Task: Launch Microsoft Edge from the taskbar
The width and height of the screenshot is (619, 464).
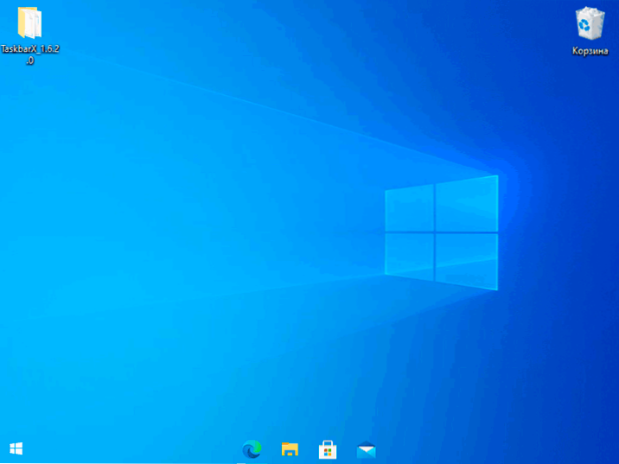Action: pyautogui.click(x=252, y=449)
